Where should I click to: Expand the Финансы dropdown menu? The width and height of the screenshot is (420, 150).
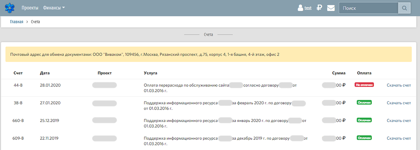click(x=54, y=8)
